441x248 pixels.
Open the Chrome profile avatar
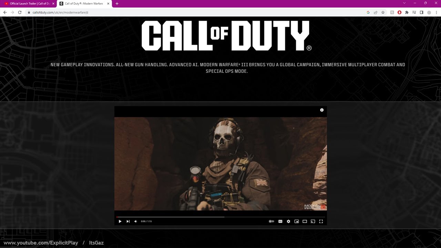[429, 12]
